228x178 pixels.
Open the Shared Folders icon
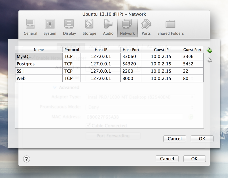coord(170,27)
